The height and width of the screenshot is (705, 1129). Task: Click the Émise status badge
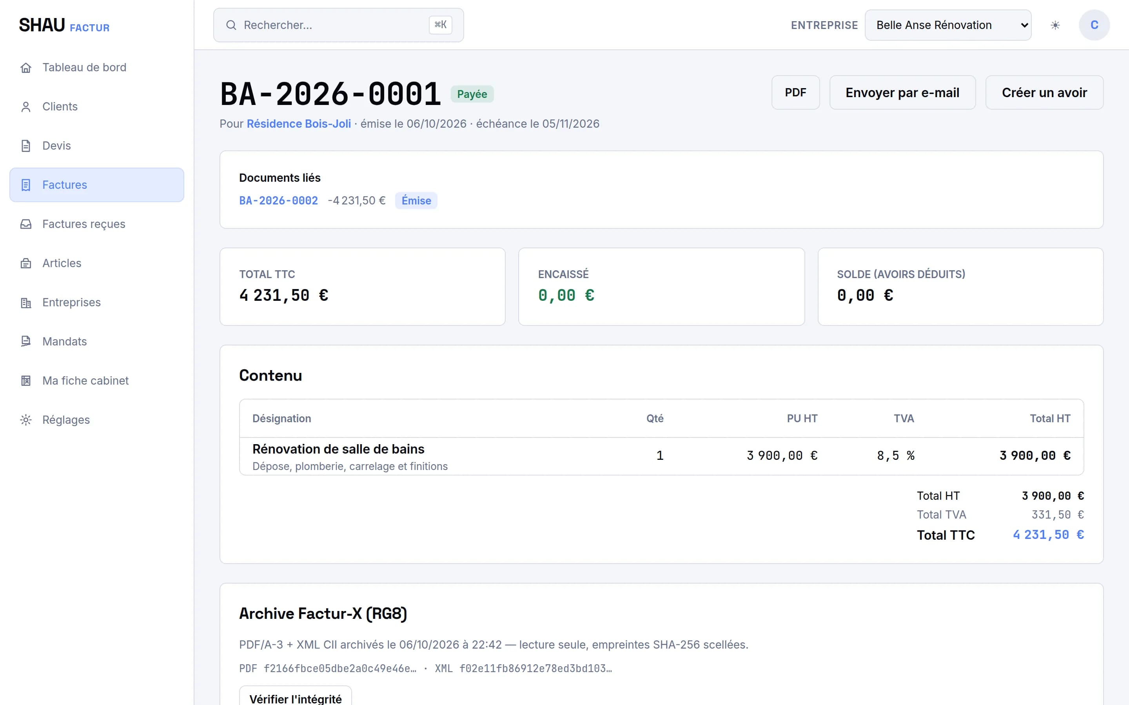click(x=416, y=201)
